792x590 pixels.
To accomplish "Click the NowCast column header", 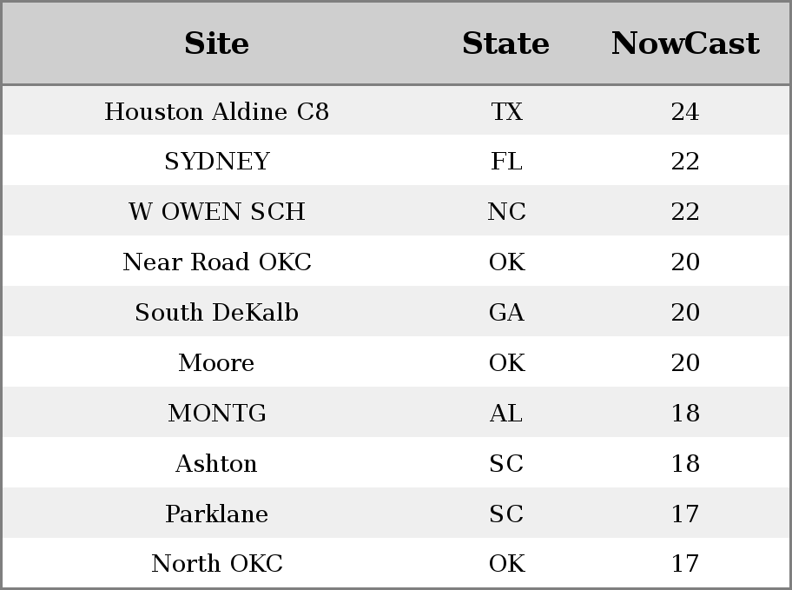I will pos(685,43).
